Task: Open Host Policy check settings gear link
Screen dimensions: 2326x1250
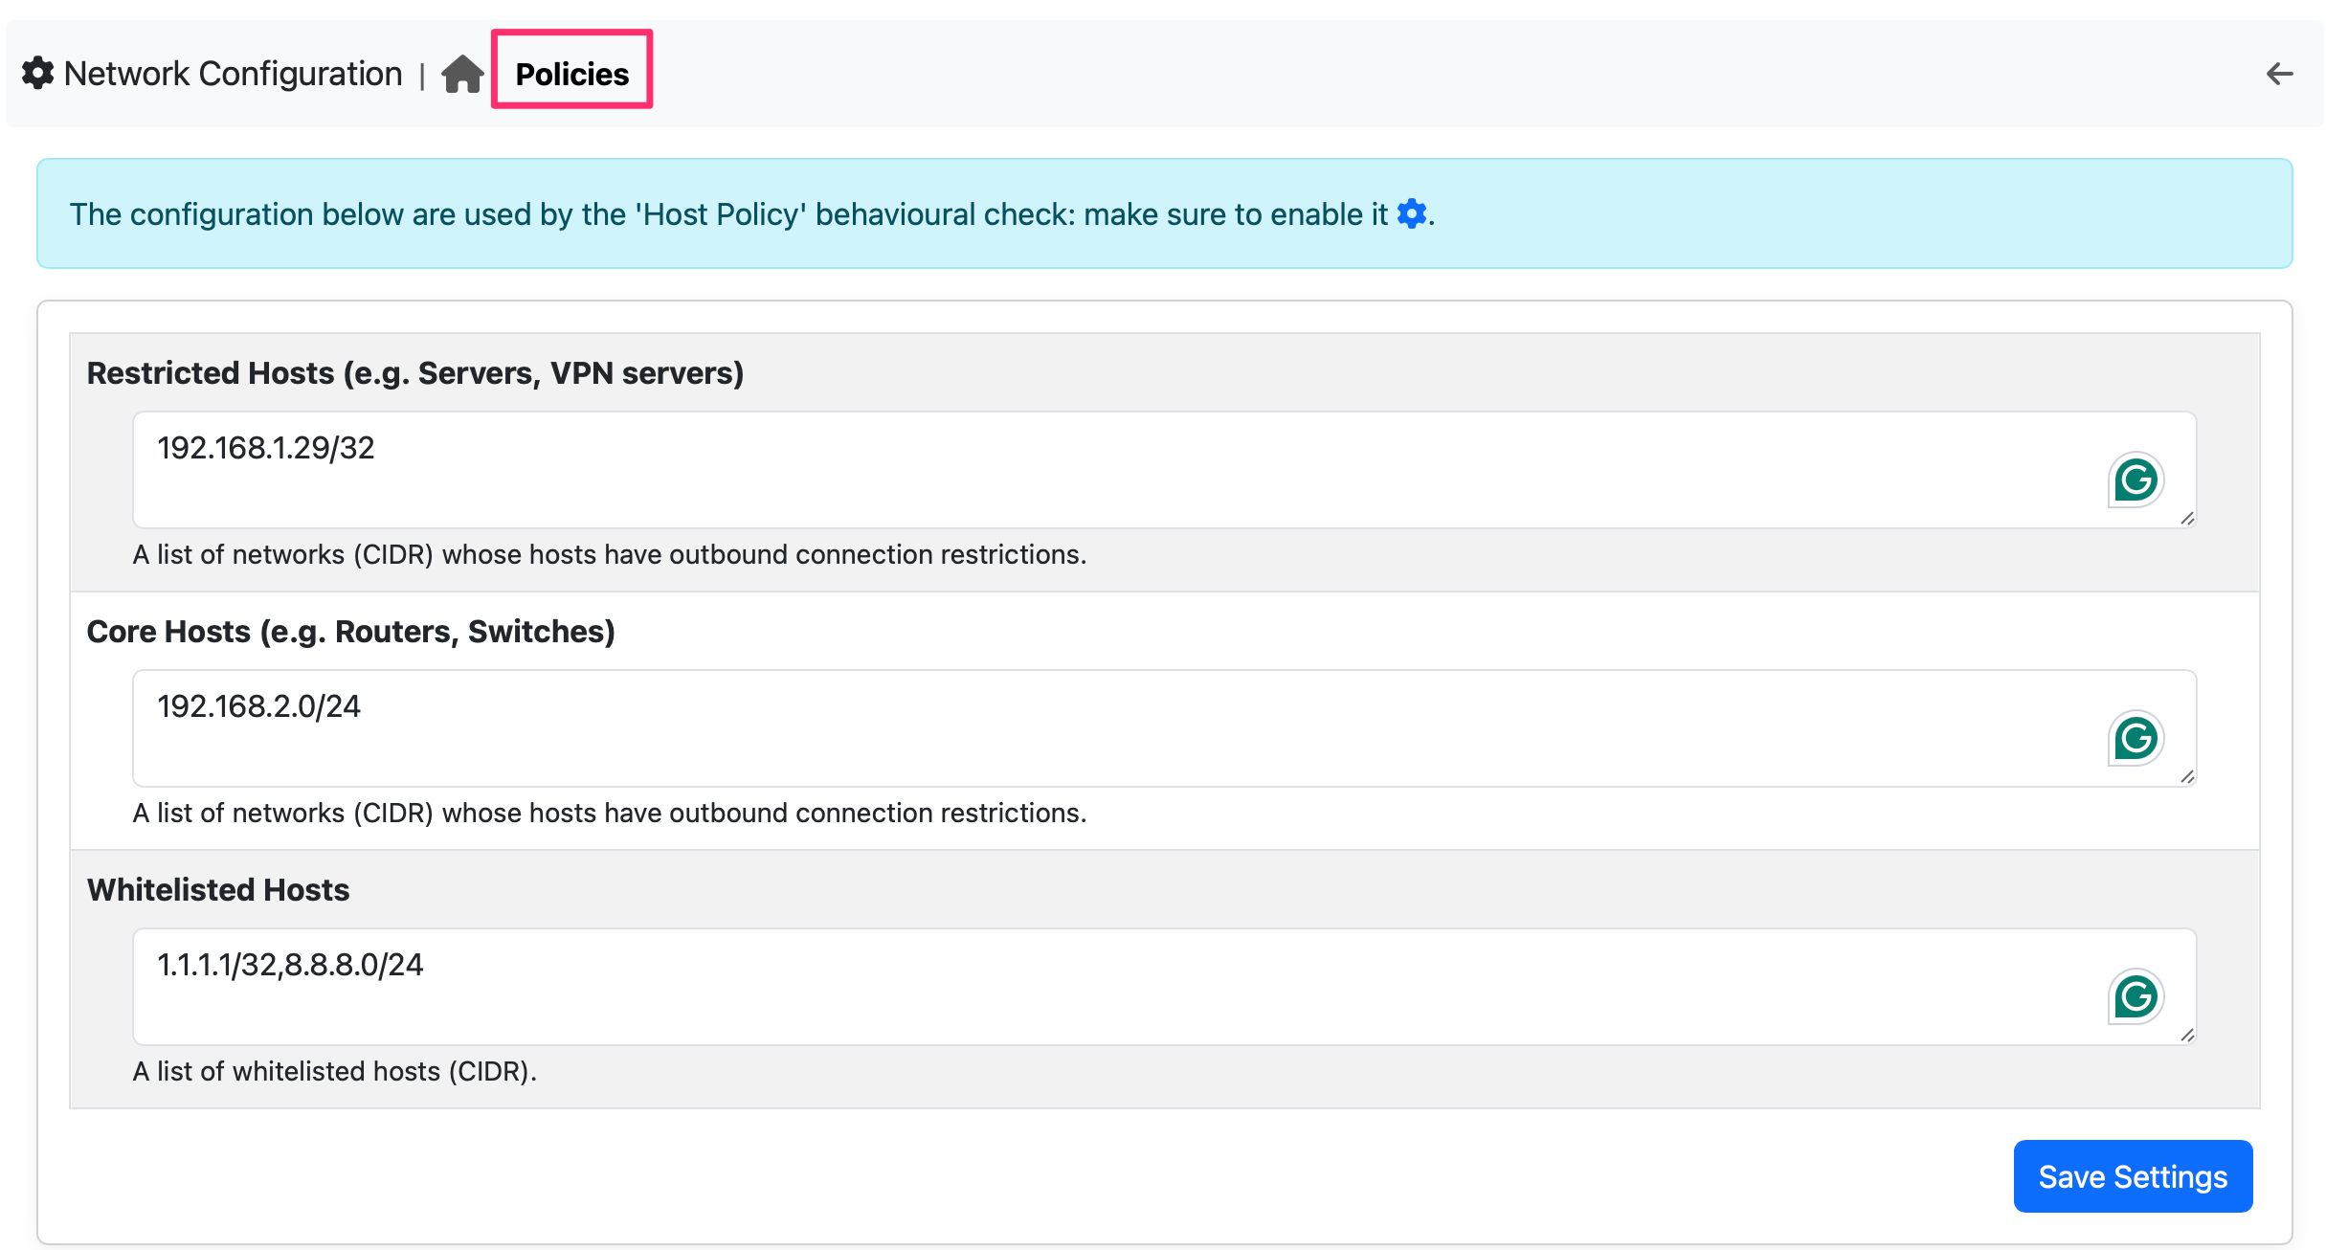Action: 1412,213
